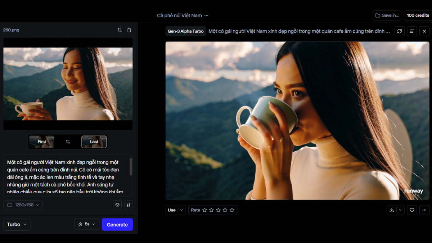Open options next to Cà phê núi Việt Nam
Image resolution: width=432 pixels, height=243 pixels.
coord(206,15)
